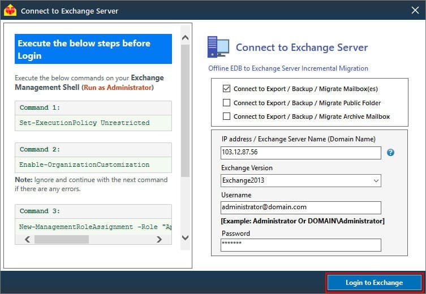
Task: Click the left arrow of Command 3 scrollbar
Action: pos(28,239)
